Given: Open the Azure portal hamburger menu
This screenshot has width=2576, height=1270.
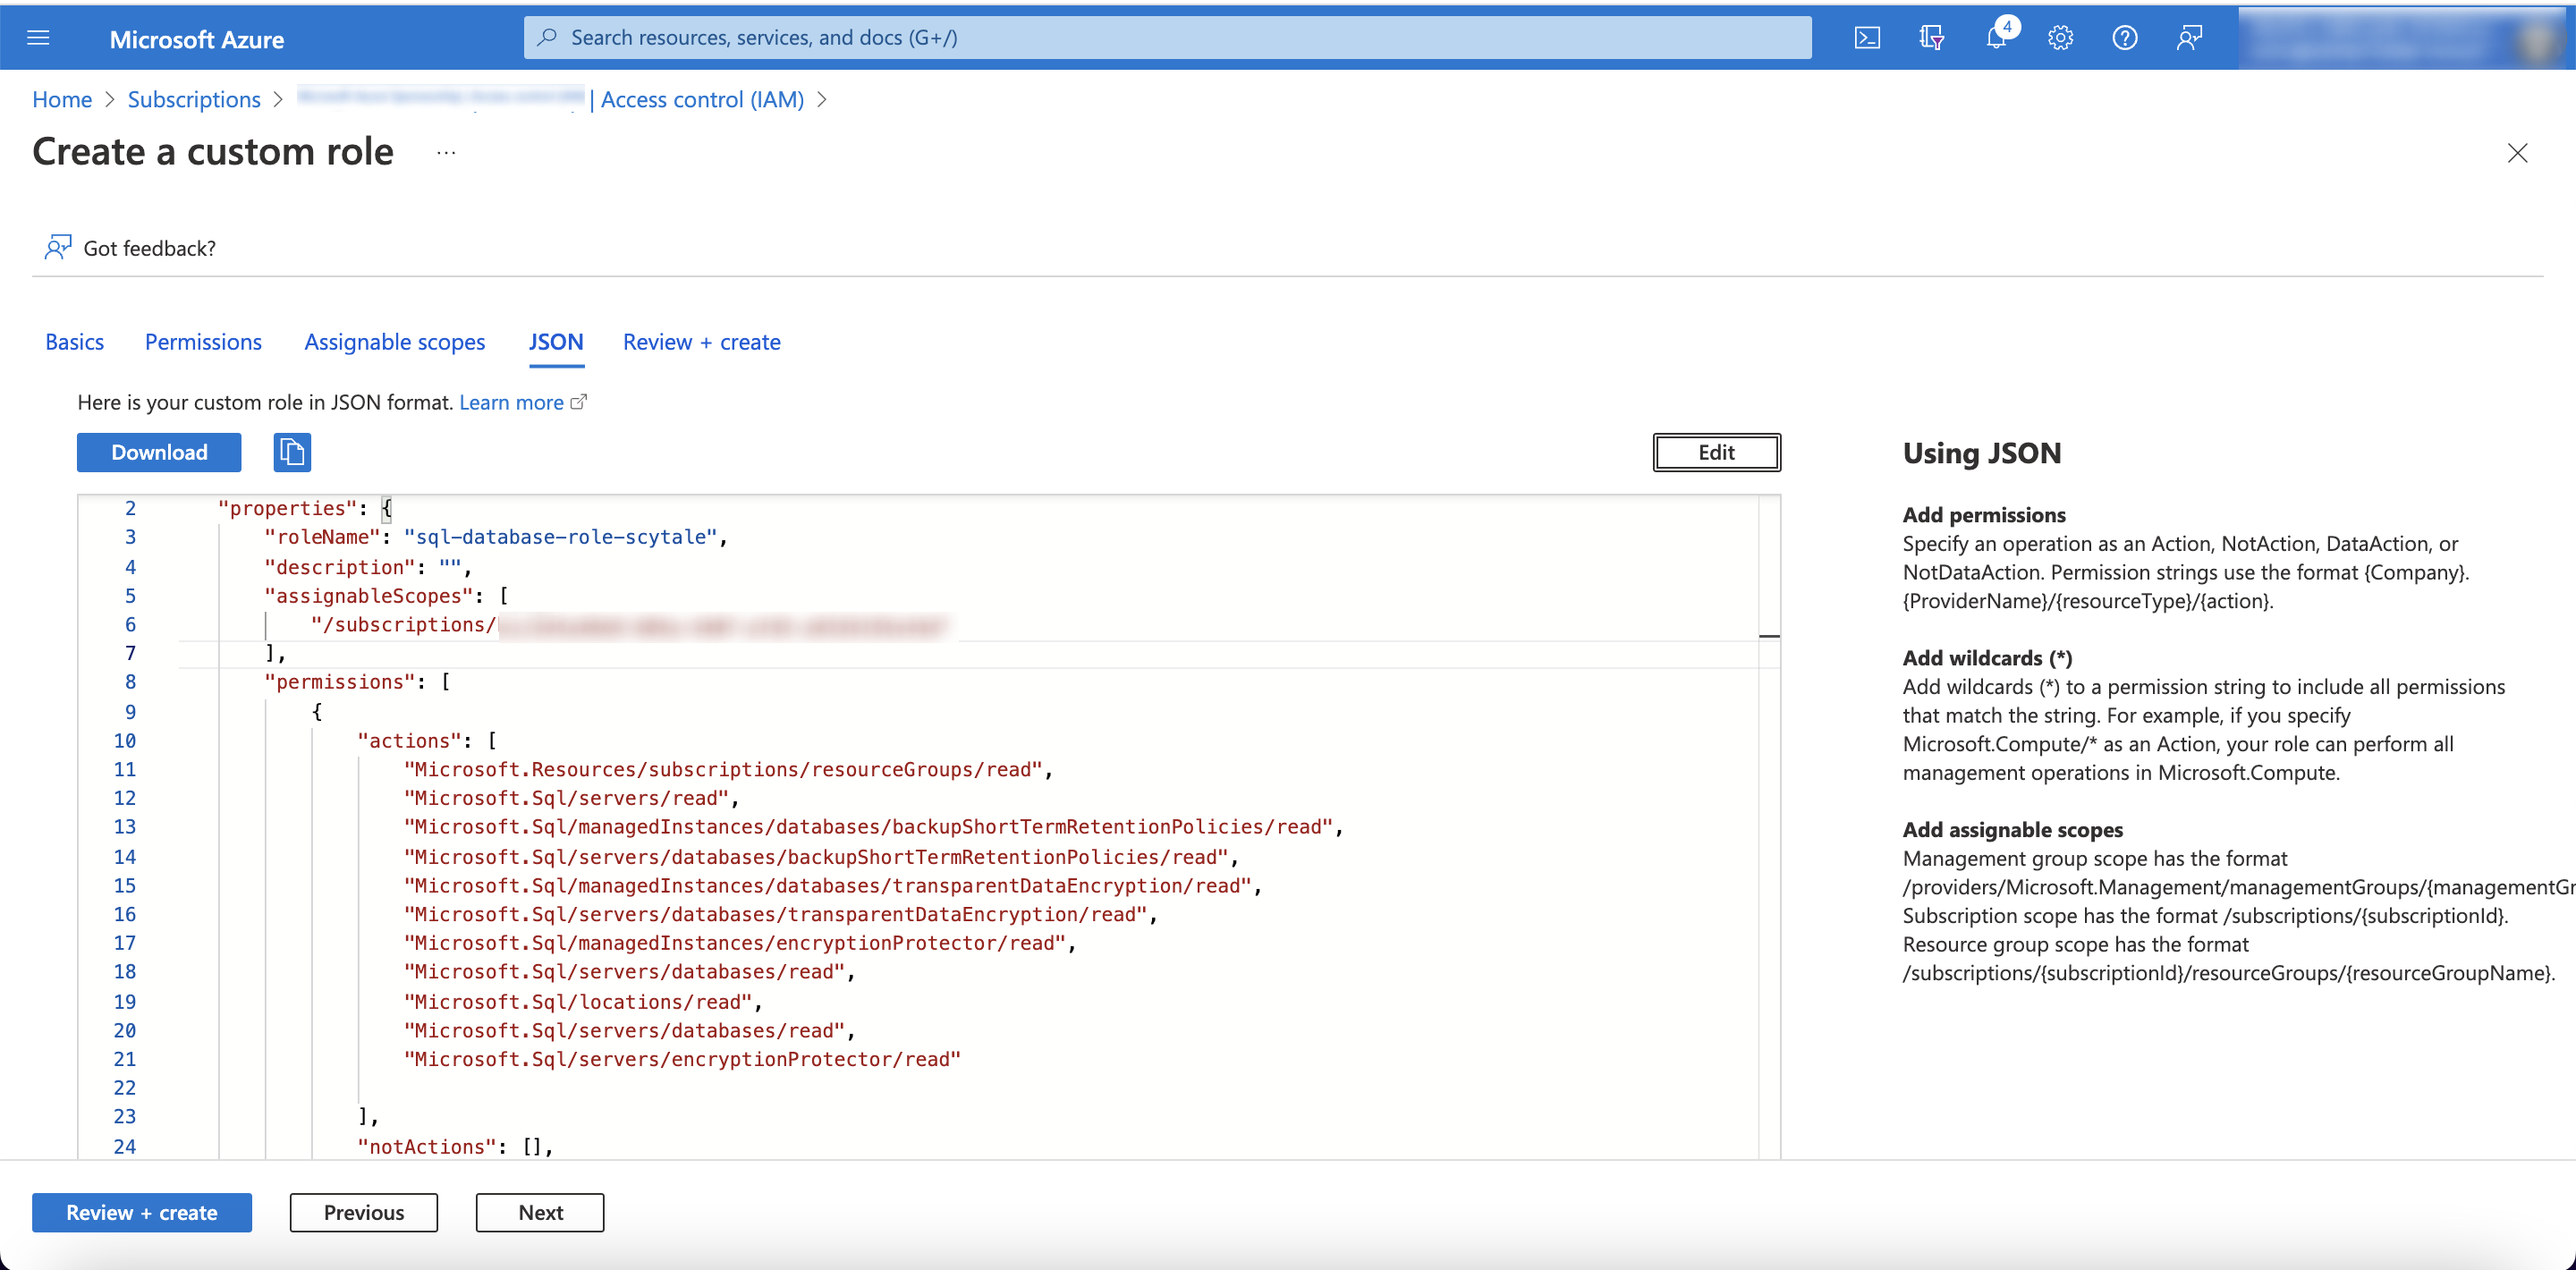Looking at the screenshot, I should 38,38.
